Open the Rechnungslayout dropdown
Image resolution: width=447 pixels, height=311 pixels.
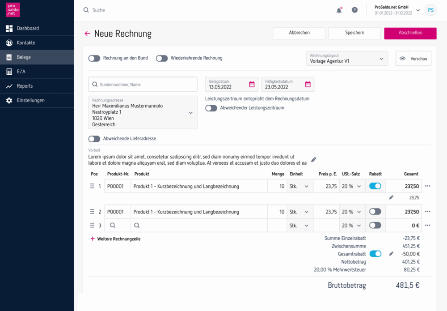(x=347, y=59)
